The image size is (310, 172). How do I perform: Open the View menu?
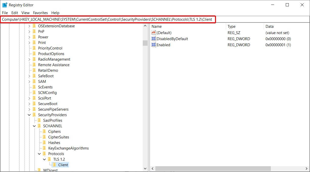25,13
